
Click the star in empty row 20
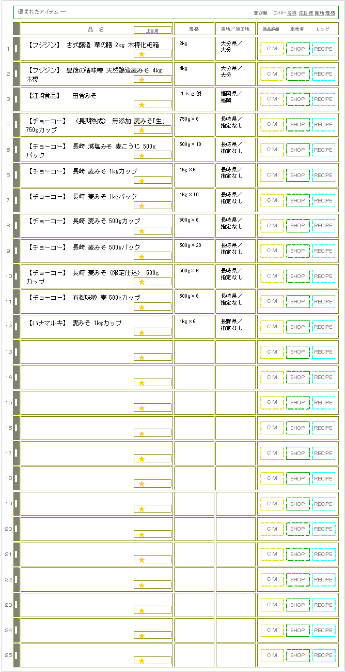tap(142, 534)
